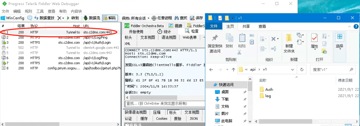Toggle the 数据流 streaming button
The image size is (360, 126).
pyautogui.click(x=92, y=18)
